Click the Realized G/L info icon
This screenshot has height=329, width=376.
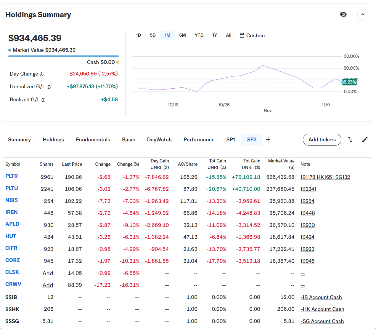click(44, 100)
